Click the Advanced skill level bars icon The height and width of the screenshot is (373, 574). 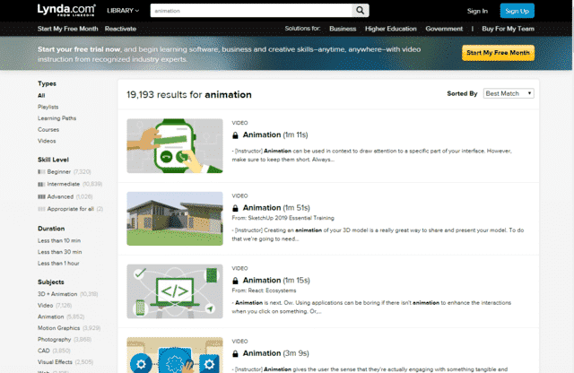[x=41, y=197]
